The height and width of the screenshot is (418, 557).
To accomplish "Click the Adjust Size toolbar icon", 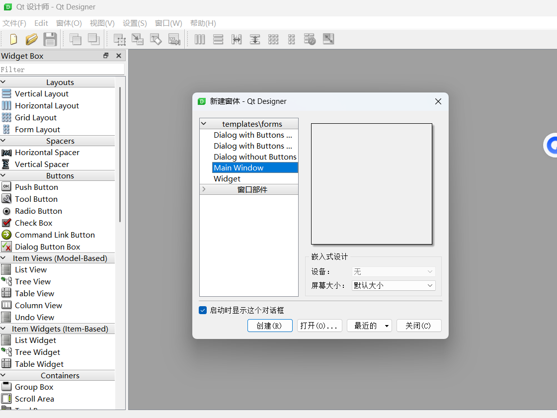I will [x=328, y=39].
